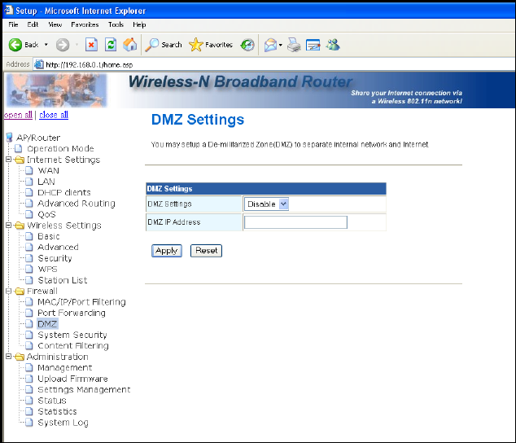Open Operation Mode page
This screenshot has height=443, width=516.
click(60, 148)
